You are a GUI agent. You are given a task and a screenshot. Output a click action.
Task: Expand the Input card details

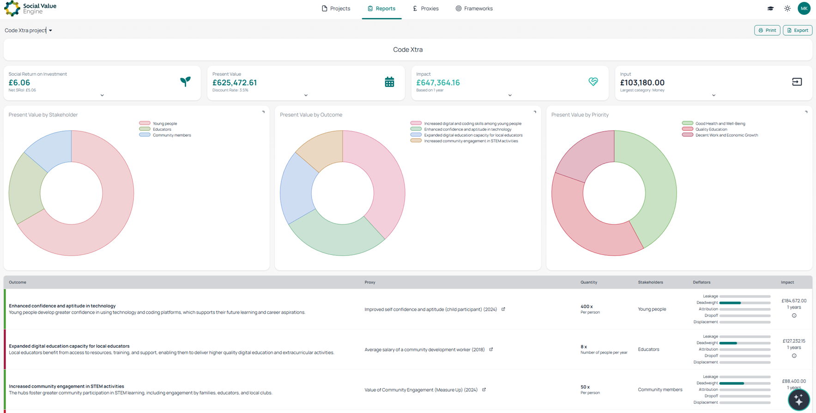(713, 95)
